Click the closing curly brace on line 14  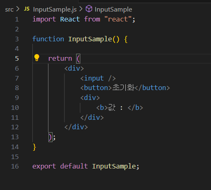[x=34, y=147]
